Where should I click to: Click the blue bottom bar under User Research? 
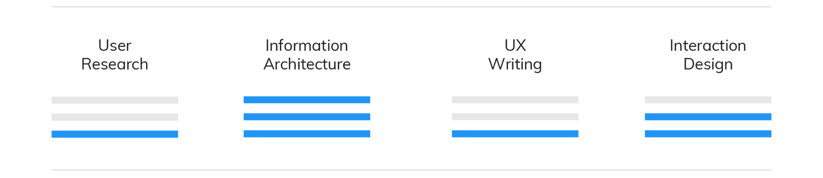[x=114, y=134]
